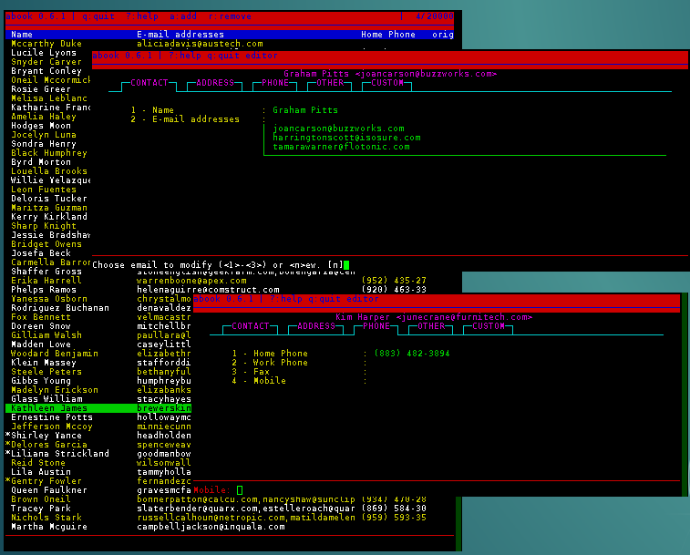The height and width of the screenshot is (555, 690).
Task: Click harringtonscott@isosure.com email entry
Action: click(x=346, y=138)
